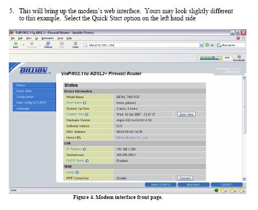This screenshot has width=258, height=210.
Task: Click the red activity icon near menu bar
Action: tap(238, 38)
